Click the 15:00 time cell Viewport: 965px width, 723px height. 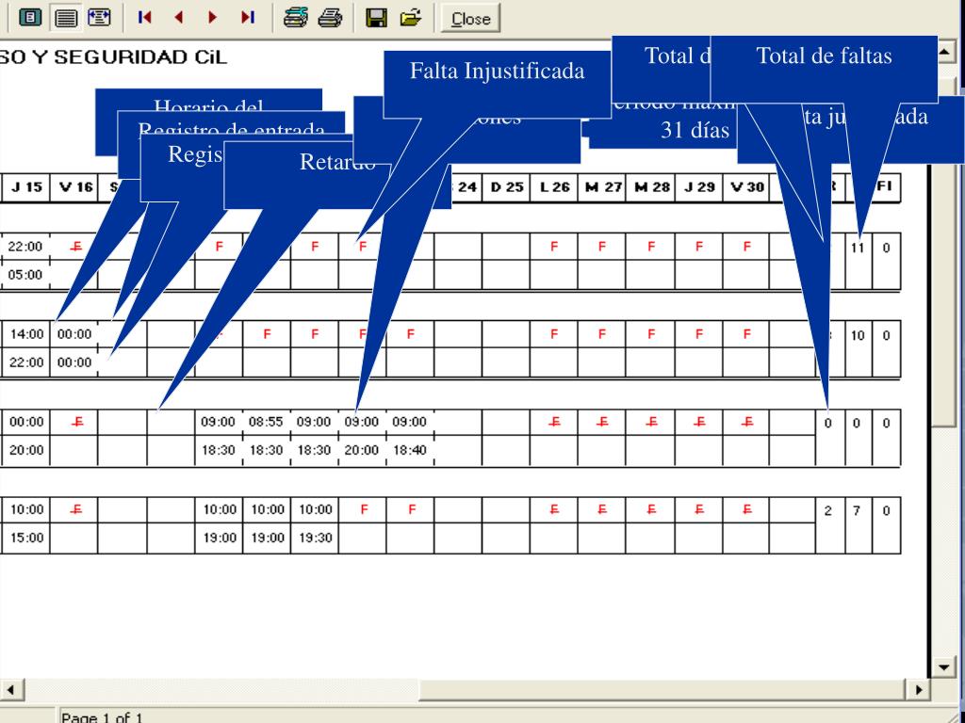pyautogui.click(x=26, y=538)
